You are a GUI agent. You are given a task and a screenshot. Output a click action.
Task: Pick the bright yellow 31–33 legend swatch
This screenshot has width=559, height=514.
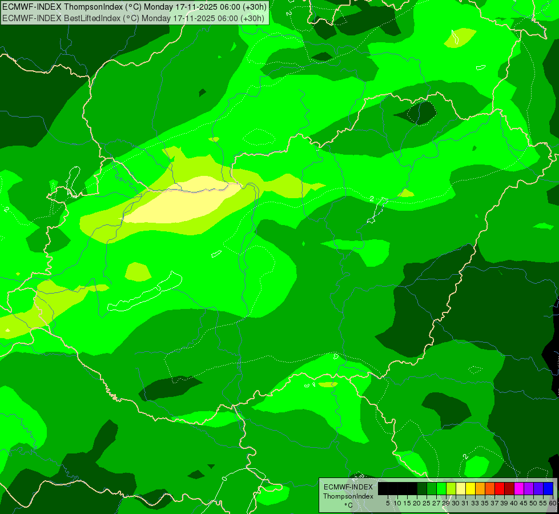coord(470,488)
